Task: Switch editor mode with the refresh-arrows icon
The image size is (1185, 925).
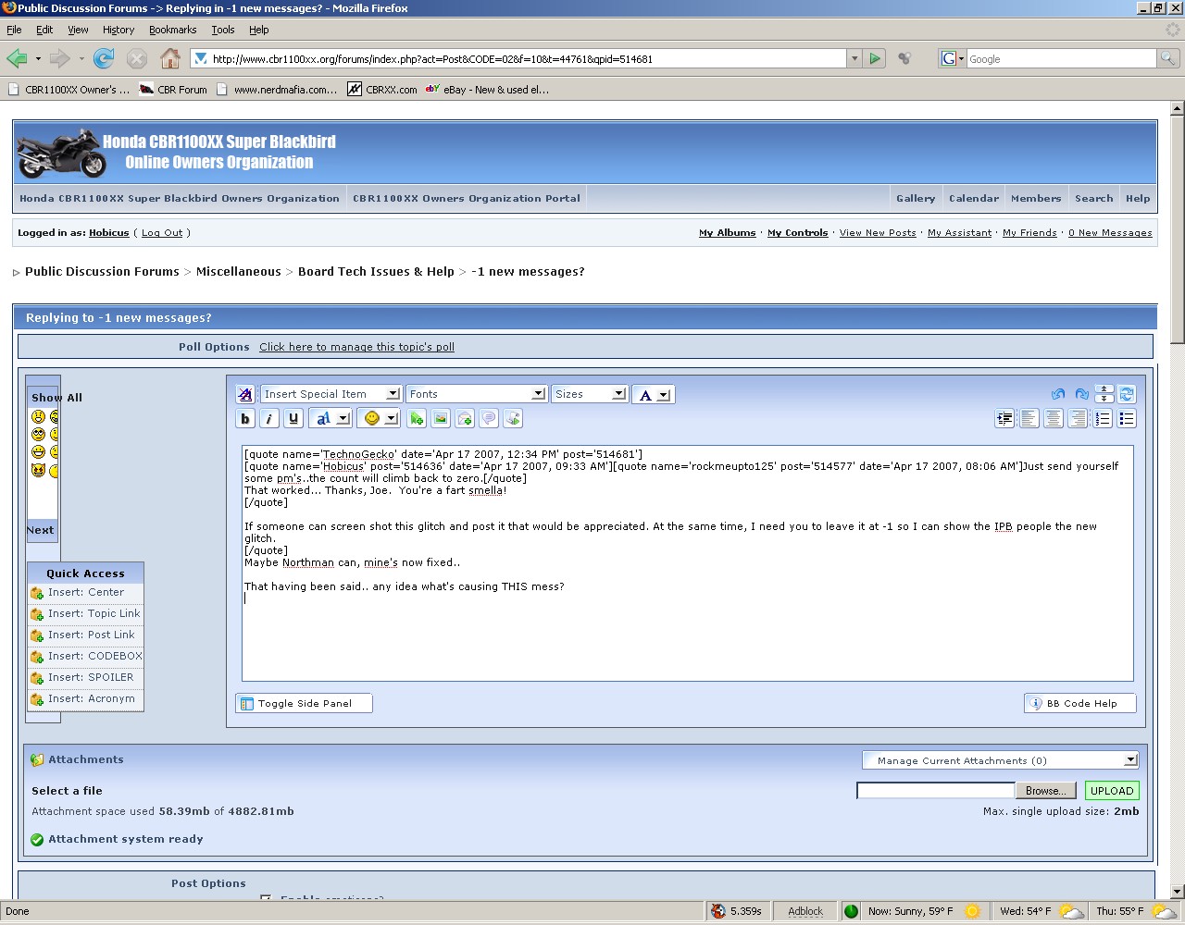Action: pyautogui.click(x=1127, y=394)
